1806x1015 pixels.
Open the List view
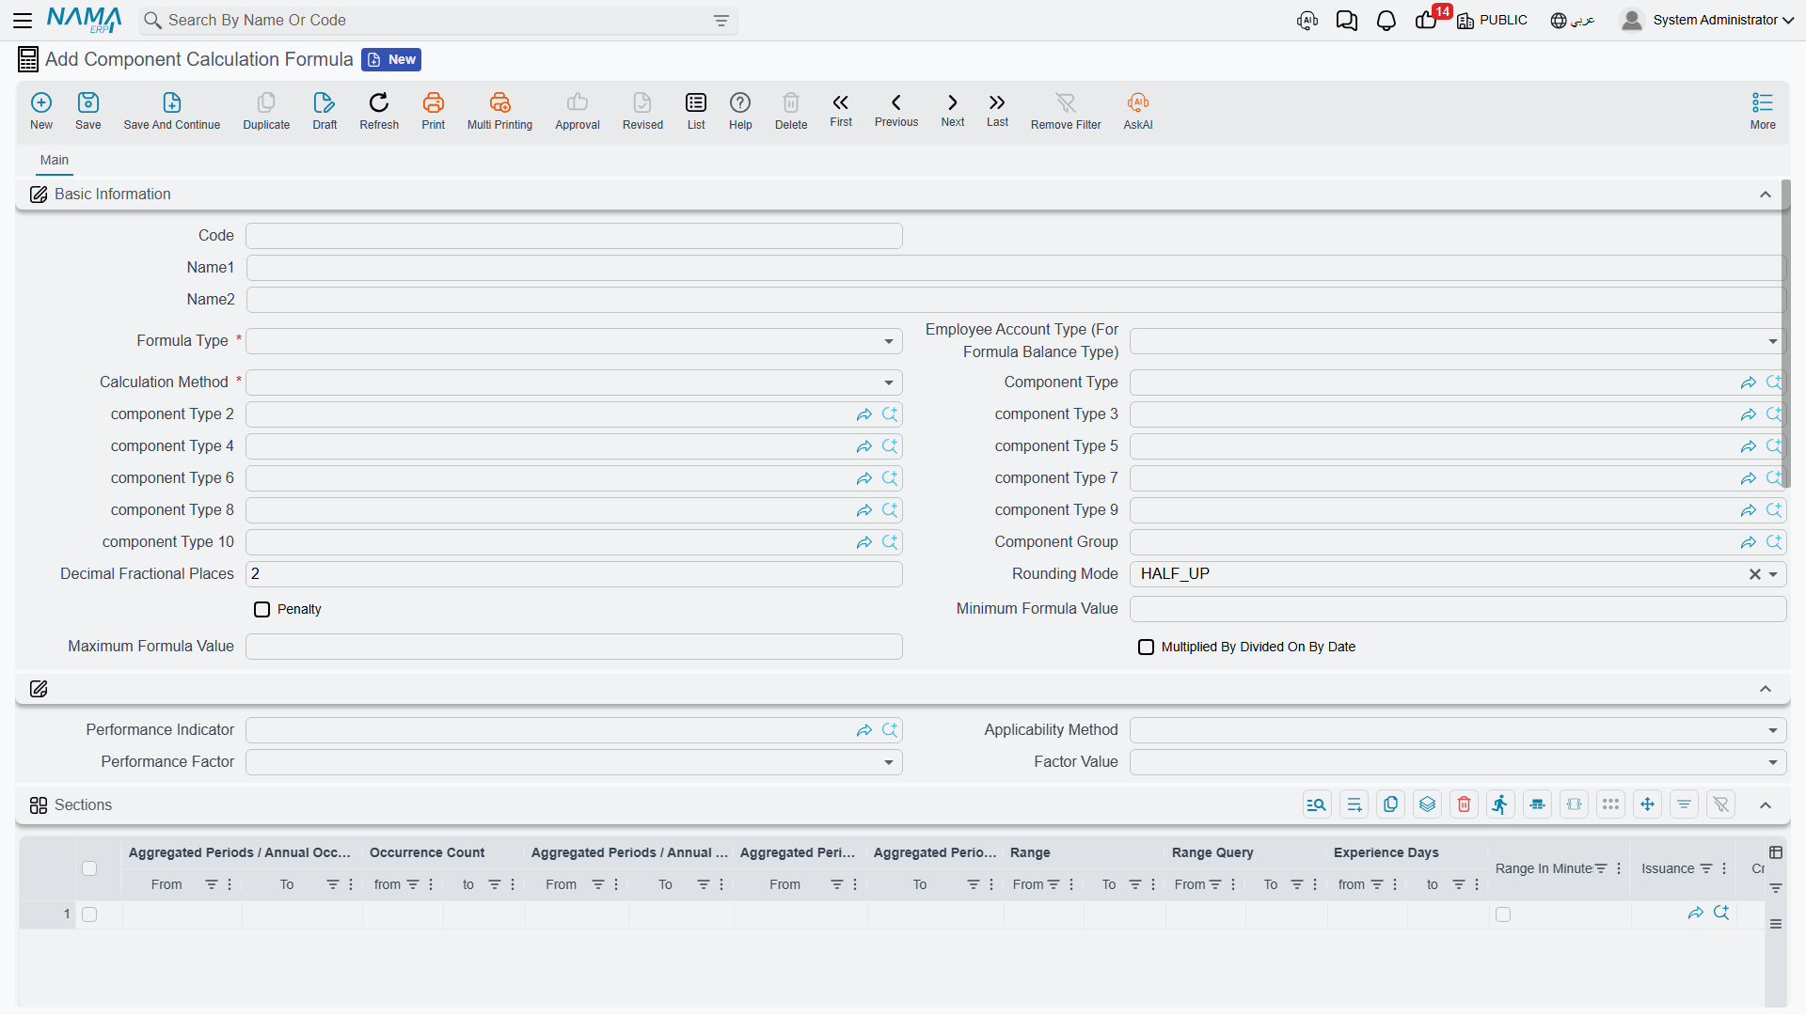coord(696,111)
